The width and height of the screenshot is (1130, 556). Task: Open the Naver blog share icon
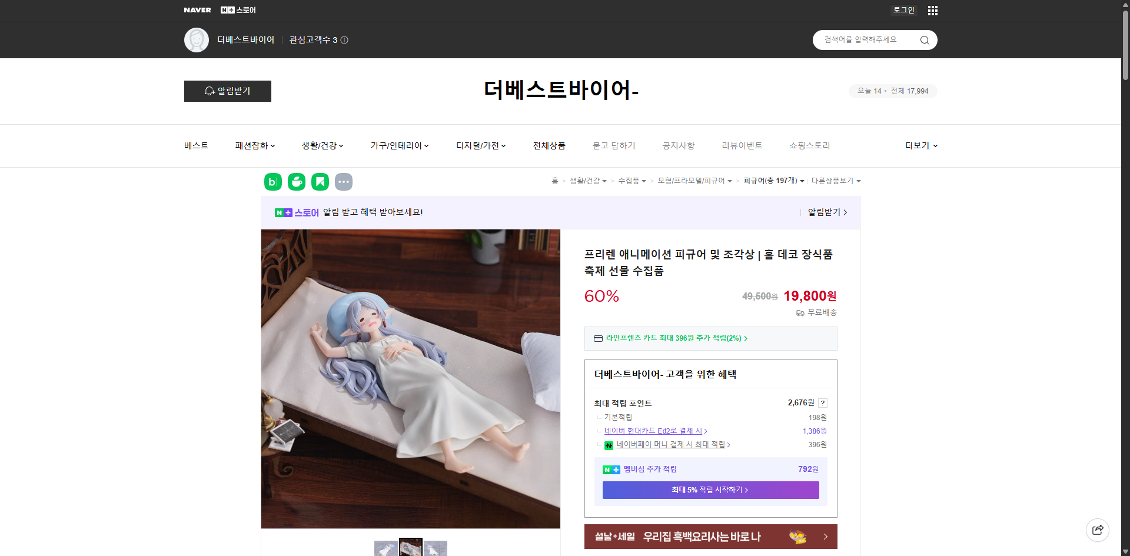click(272, 182)
